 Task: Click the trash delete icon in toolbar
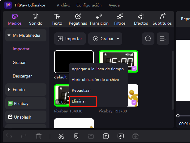[39, 136]
